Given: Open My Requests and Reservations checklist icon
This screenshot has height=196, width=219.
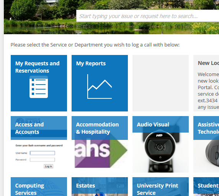Looking at the screenshot, I should [x=39, y=87].
